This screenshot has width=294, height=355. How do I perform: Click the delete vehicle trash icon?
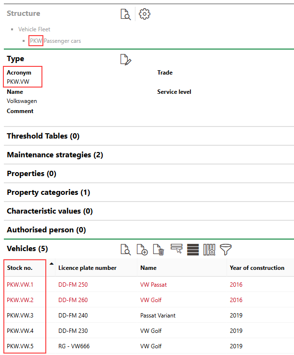click(159, 249)
